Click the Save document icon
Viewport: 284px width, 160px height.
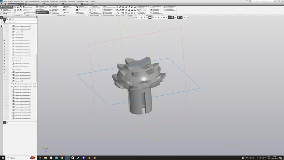point(21,7)
